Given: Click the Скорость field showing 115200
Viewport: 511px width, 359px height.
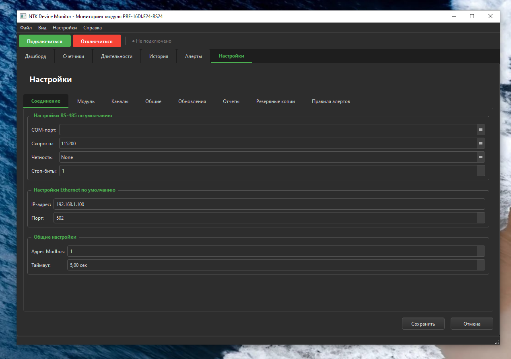Looking at the screenshot, I should coord(272,143).
